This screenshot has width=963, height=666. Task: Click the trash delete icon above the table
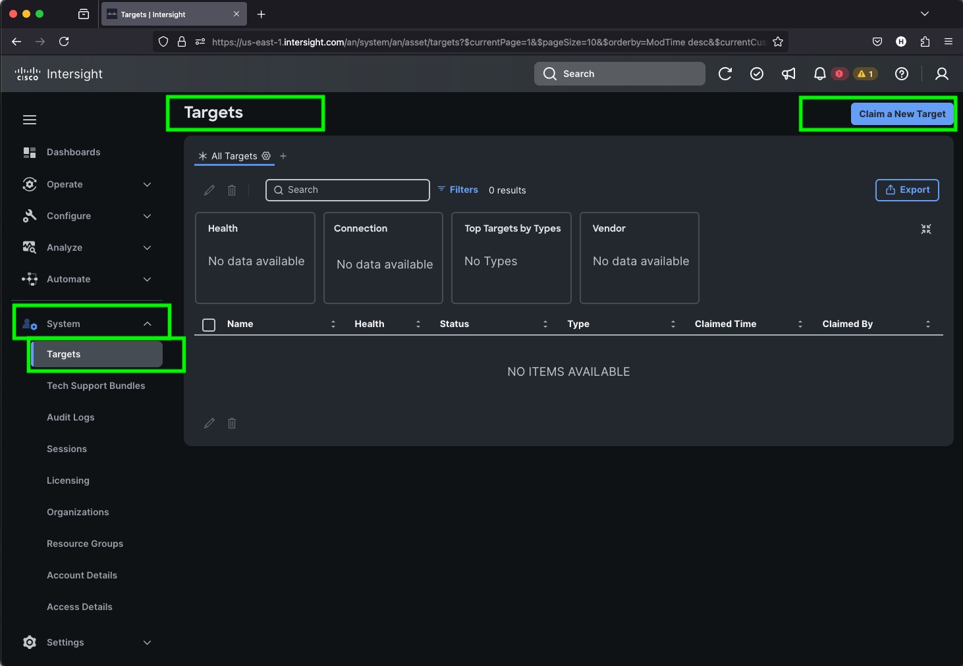click(x=231, y=190)
